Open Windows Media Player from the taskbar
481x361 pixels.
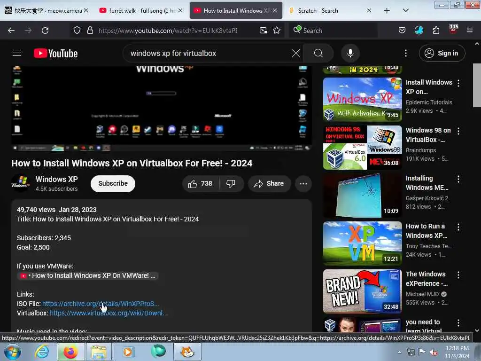(x=128, y=352)
